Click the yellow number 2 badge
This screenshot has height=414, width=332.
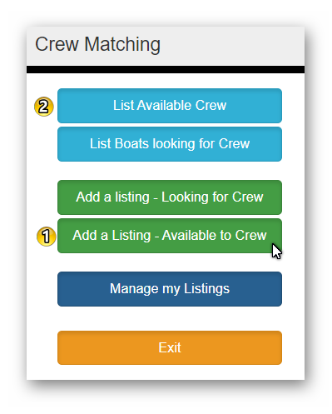point(44,107)
